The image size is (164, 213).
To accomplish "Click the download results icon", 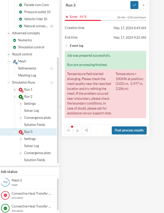I will pos(77,130).
